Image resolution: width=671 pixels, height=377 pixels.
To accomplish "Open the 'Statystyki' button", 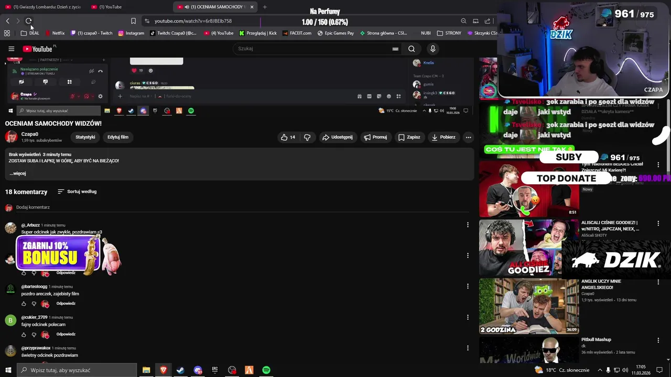I will [85, 137].
